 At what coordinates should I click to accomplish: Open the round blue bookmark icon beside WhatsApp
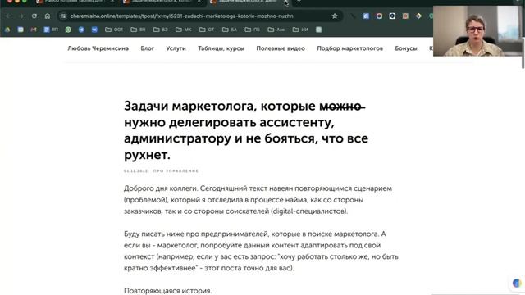pos(81,29)
